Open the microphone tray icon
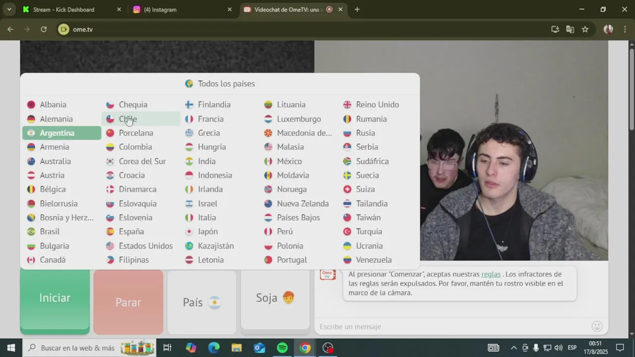Viewport: 635px width, 357px height. click(536, 348)
